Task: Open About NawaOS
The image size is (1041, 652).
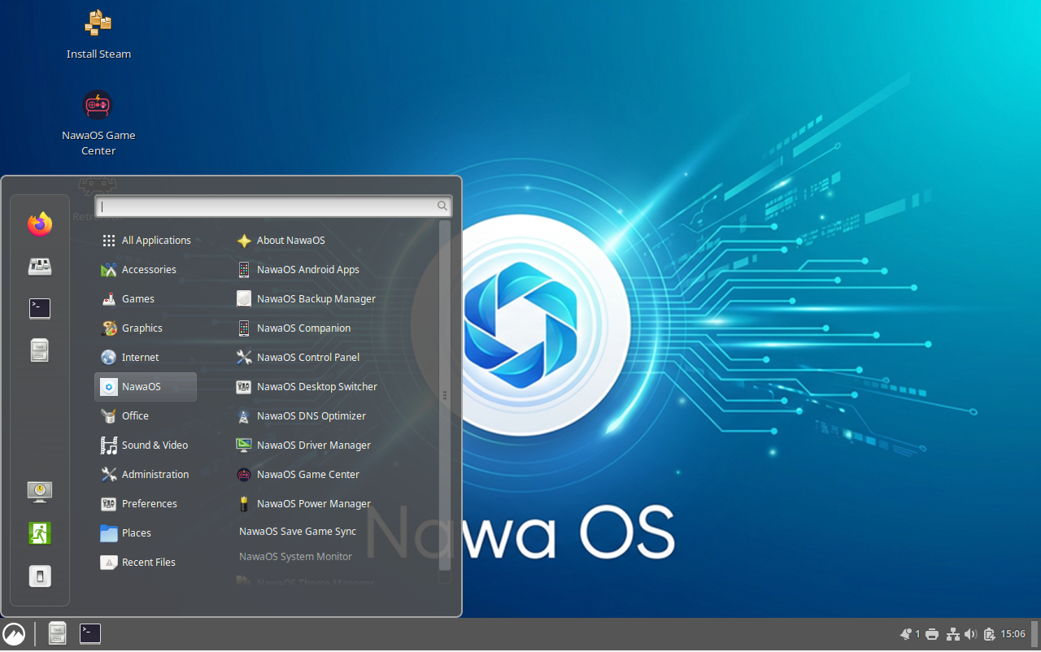Action: 291,240
